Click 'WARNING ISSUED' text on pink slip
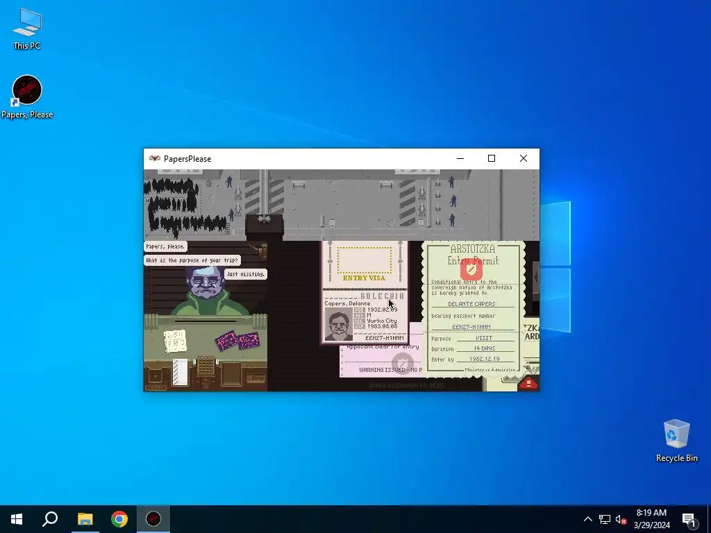 pyautogui.click(x=383, y=370)
